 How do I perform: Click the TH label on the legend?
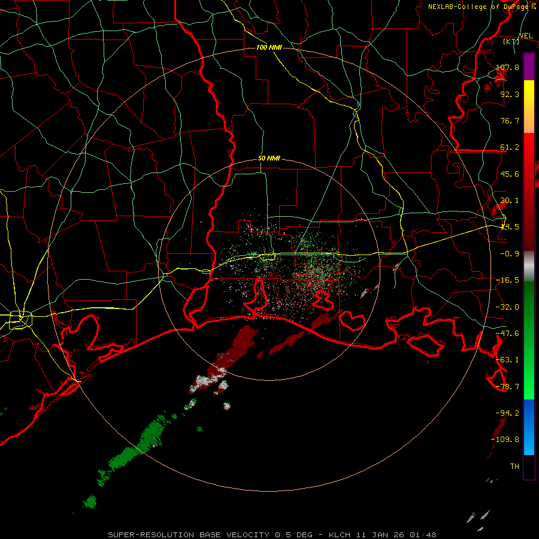[x=514, y=467]
